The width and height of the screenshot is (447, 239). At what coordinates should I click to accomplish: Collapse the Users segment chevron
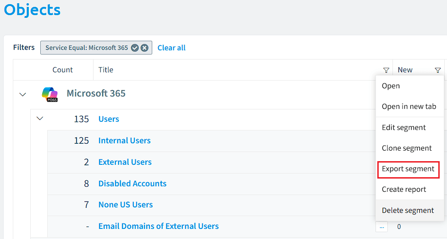click(x=40, y=118)
